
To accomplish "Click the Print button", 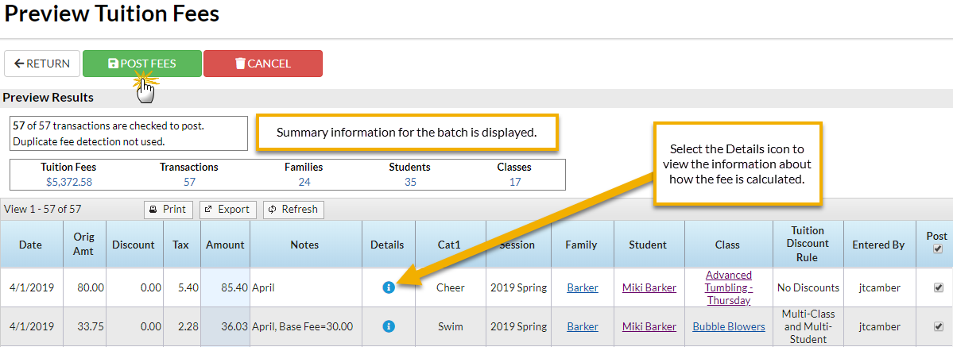I will 168,210.
